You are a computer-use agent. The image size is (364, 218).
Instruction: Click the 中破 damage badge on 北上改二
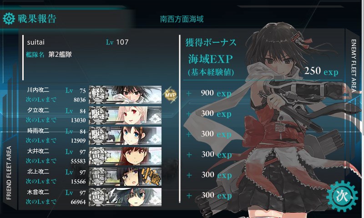151,176
